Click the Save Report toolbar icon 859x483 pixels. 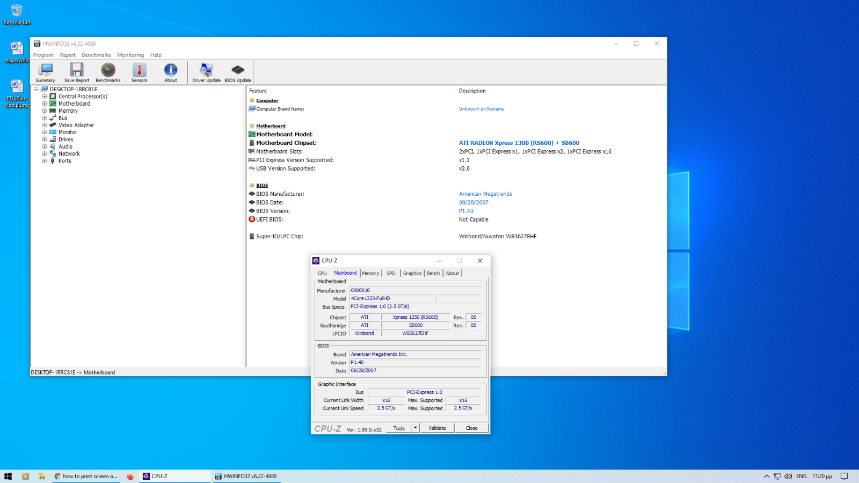click(77, 72)
